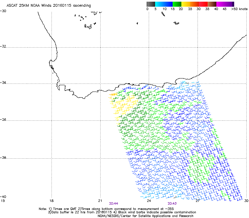Click the '15' longitude axis label
This screenshot has height=218, width=249.
coord(3,201)
